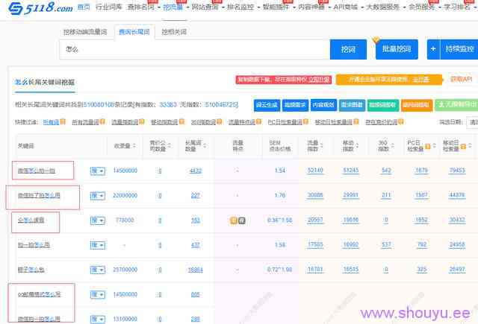The height and width of the screenshot is (324, 478).
Task: Sort table by 竞价公司数量 column arrows
Action: click(170, 146)
